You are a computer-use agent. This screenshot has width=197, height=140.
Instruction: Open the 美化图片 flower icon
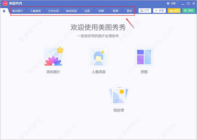pyautogui.click(x=54, y=57)
